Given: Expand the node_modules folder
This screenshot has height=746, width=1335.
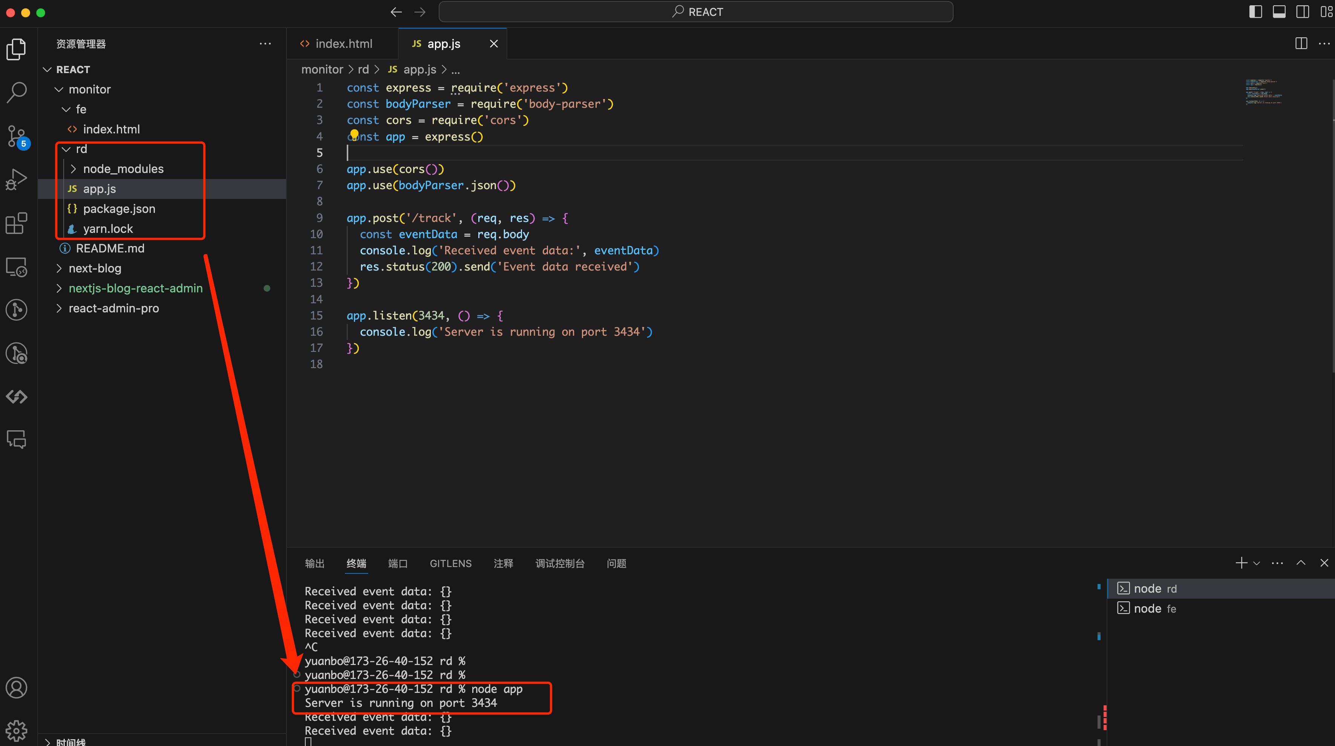Looking at the screenshot, I should pos(123,169).
